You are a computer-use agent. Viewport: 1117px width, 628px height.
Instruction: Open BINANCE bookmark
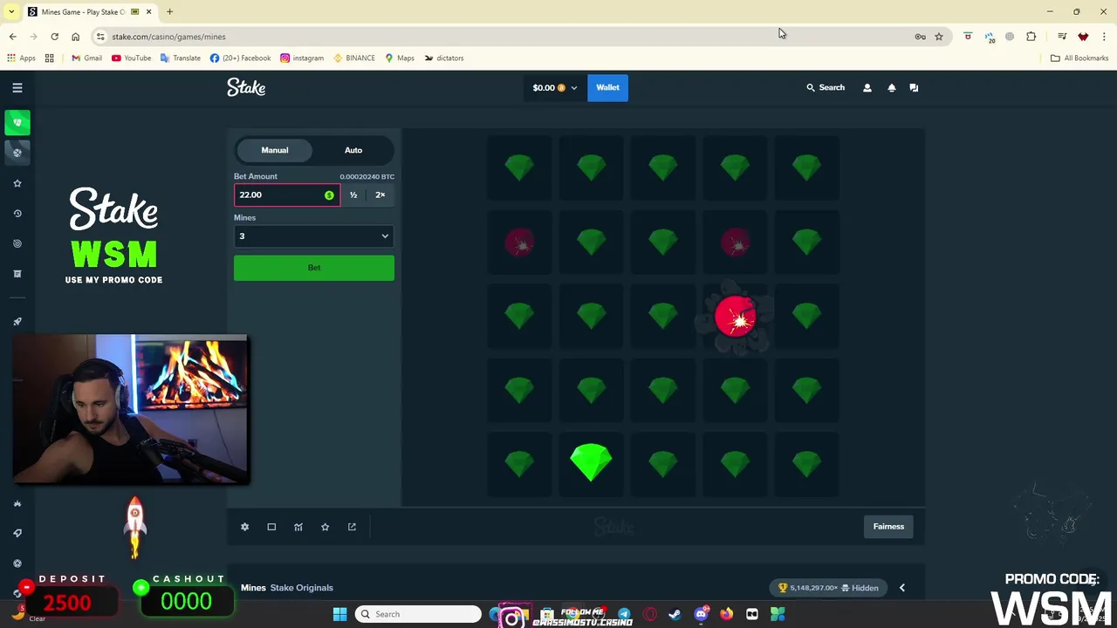pos(354,58)
